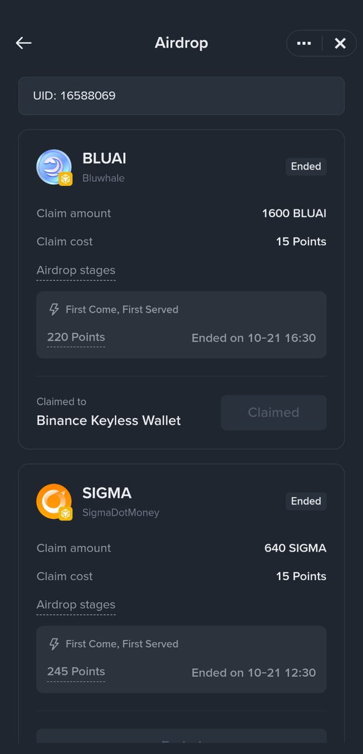
Task: Tap lightning icon in BLUAI stage box
Action: pos(55,309)
